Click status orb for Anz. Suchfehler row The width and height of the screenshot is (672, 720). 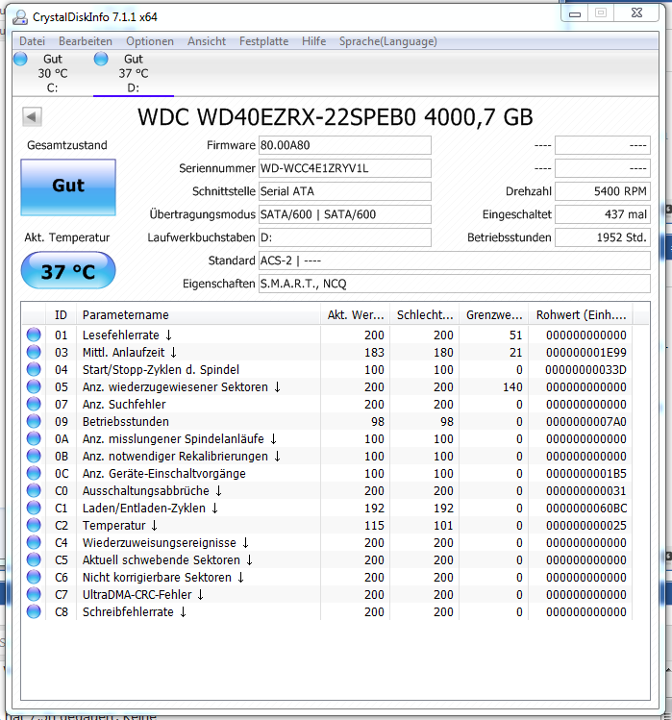point(34,404)
